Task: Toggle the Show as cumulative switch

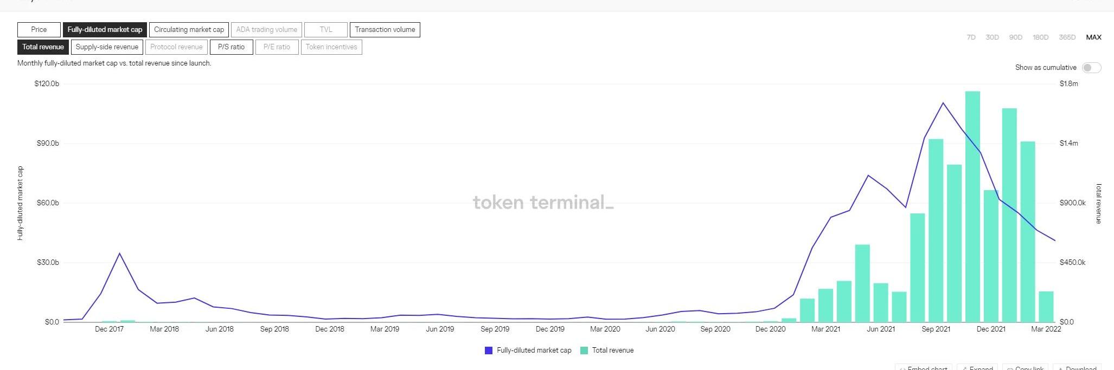Action: pyautogui.click(x=1091, y=68)
